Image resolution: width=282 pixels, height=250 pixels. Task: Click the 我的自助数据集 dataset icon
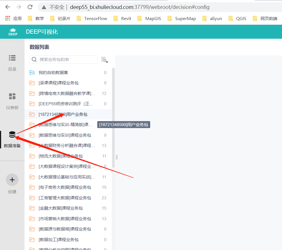coord(32,72)
